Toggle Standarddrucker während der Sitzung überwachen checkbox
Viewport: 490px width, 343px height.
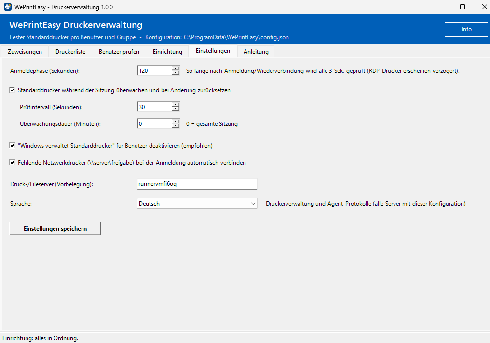(x=12, y=90)
